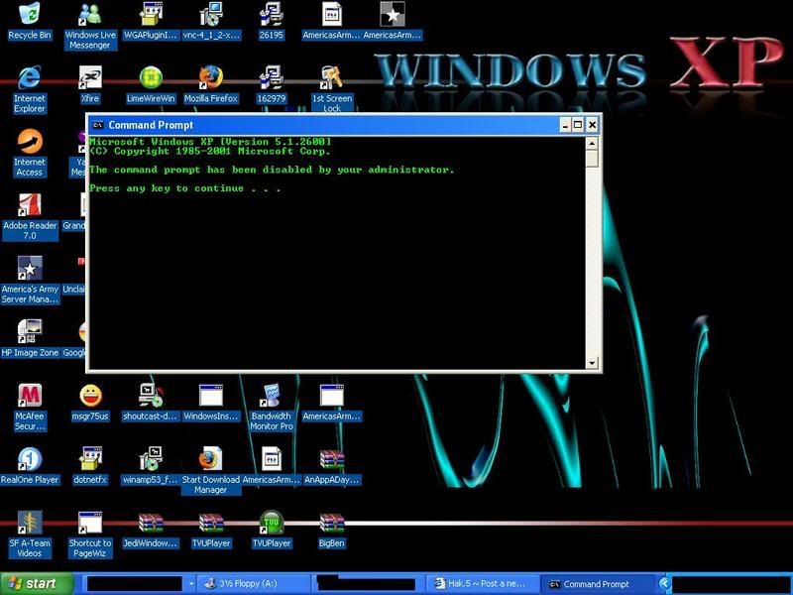Select the AmericasArm file beside AnAppADay

pos(271,466)
